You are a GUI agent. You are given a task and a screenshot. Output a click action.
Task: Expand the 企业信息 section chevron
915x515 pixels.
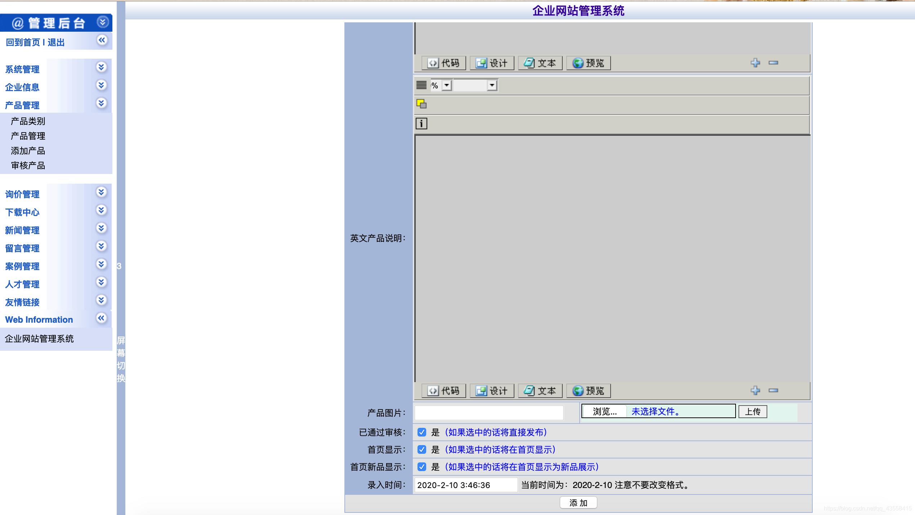tap(102, 85)
